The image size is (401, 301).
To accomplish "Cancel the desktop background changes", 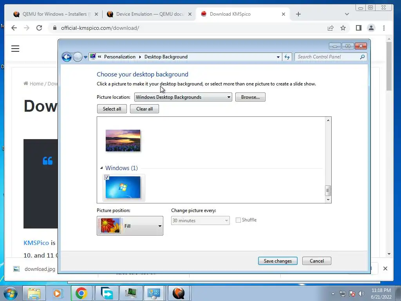I will [316, 261].
